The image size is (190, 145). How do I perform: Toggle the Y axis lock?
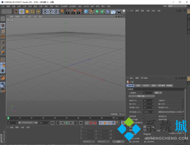[51, 11]
